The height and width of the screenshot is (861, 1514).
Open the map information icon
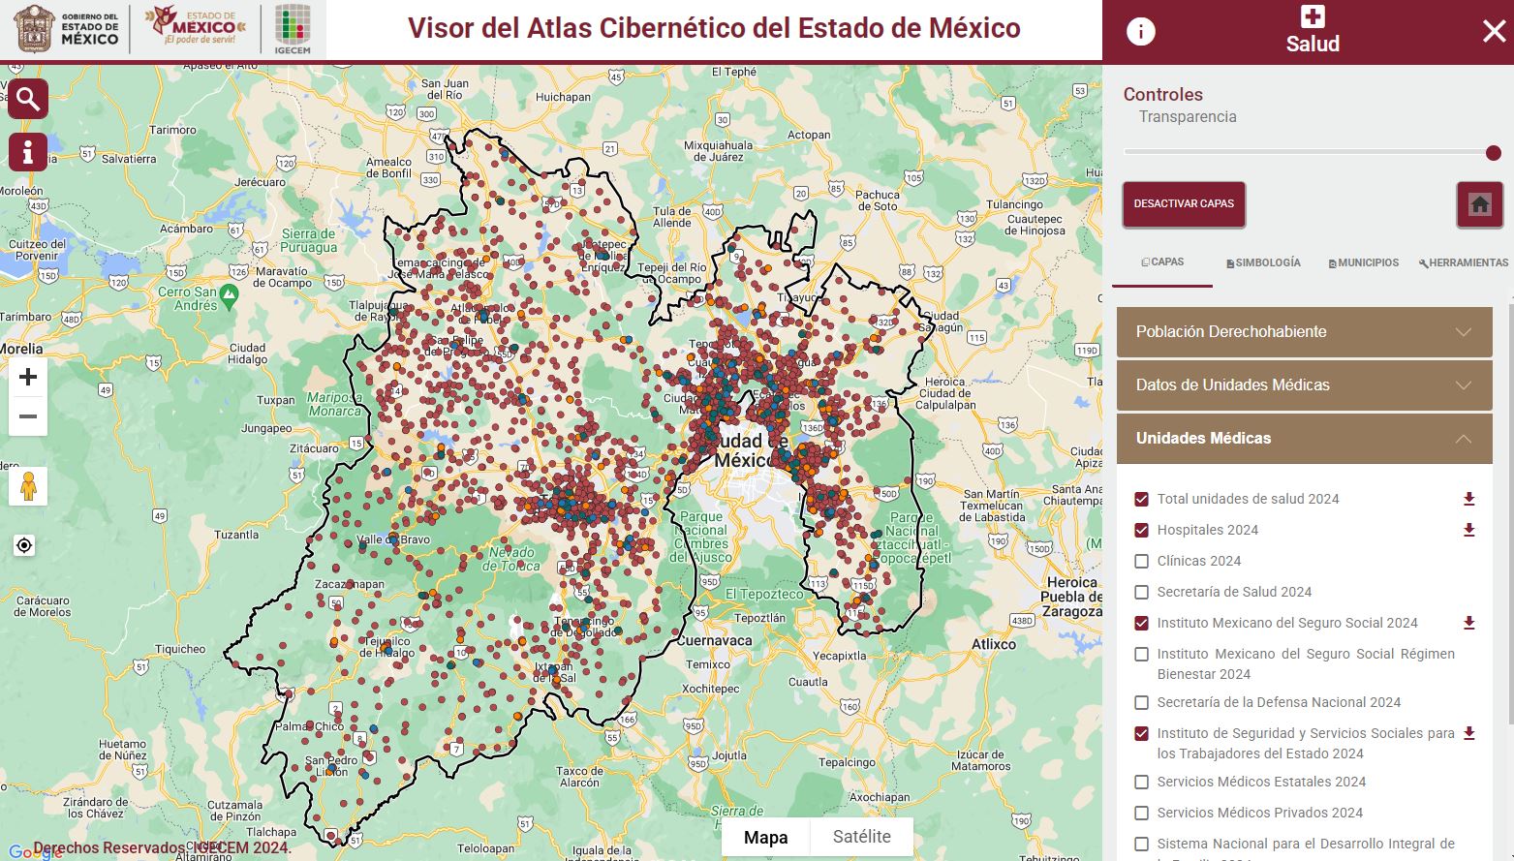(x=28, y=152)
